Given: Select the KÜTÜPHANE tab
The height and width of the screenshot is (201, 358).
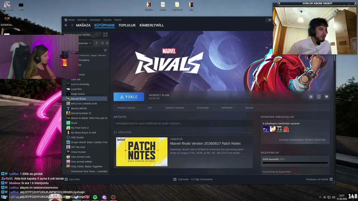Looking at the screenshot, I should tap(105, 25).
